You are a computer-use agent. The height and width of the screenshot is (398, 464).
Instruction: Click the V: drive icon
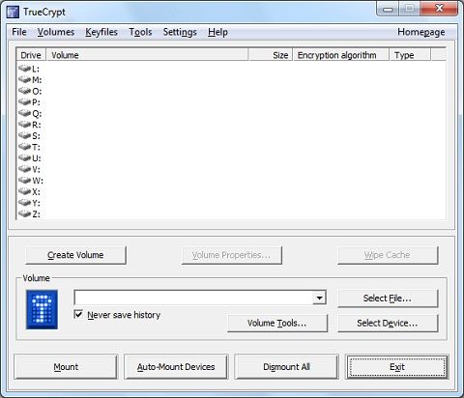point(24,169)
